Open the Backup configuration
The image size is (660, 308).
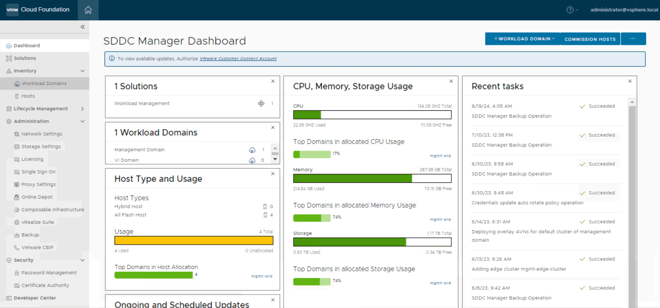[x=31, y=235]
